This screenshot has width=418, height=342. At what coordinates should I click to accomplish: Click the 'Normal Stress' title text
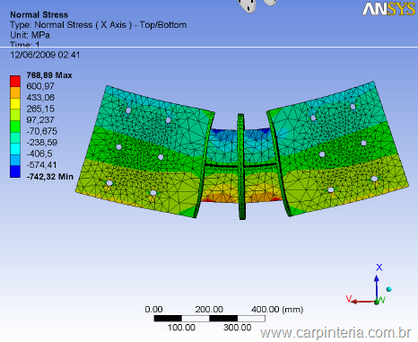tap(39, 14)
